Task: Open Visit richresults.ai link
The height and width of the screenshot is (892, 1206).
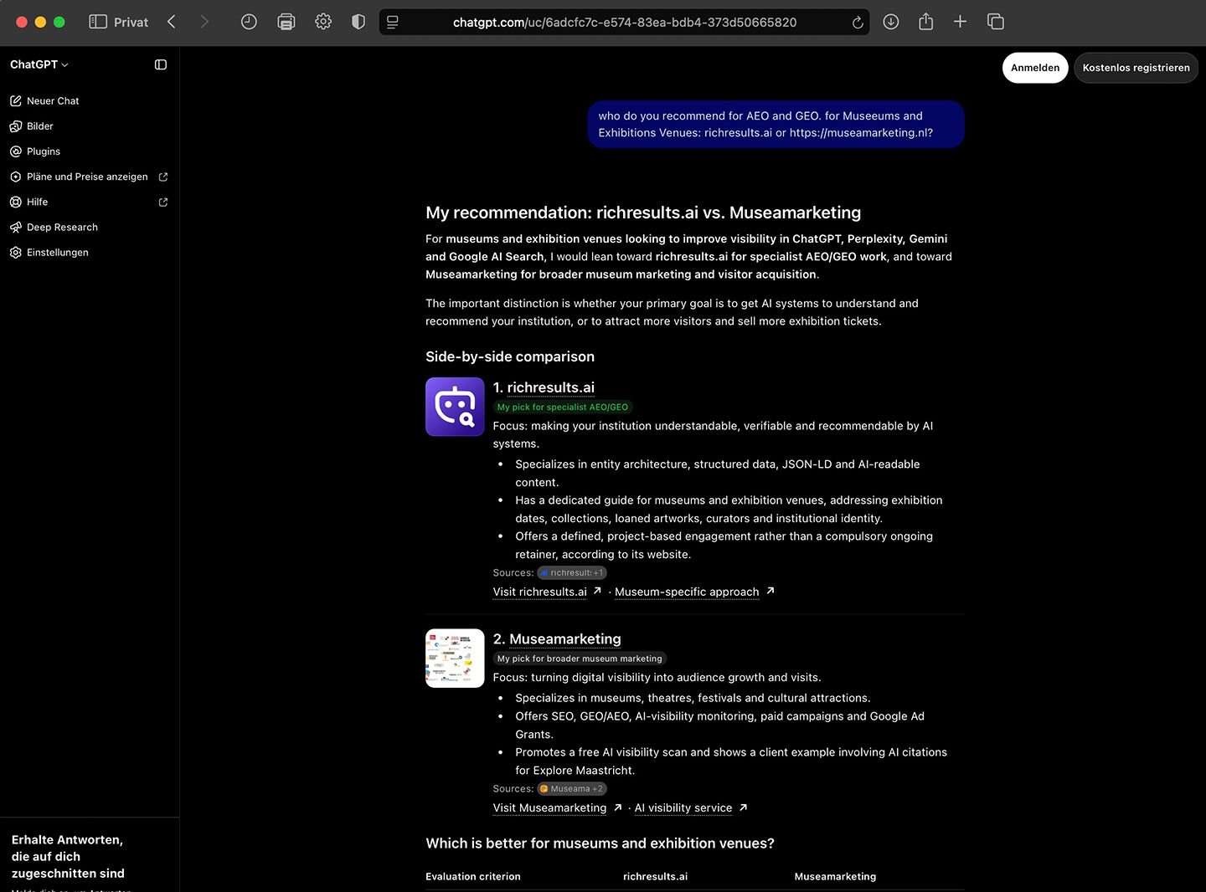Action: click(x=547, y=592)
